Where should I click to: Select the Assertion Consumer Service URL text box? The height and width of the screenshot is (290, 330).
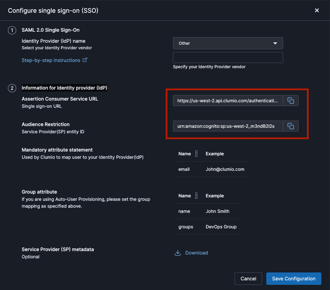[227, 100]
